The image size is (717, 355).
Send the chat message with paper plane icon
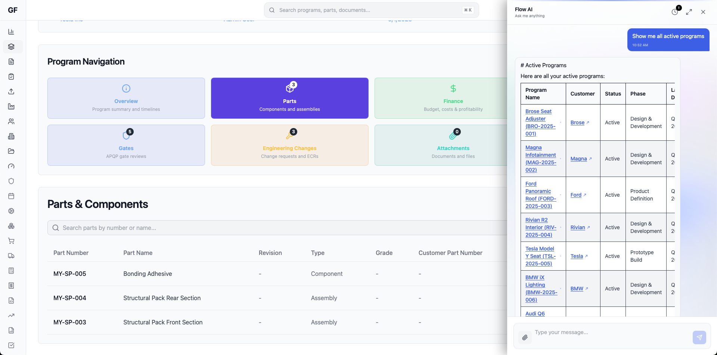pyautogui.click(x=699, y=337)
